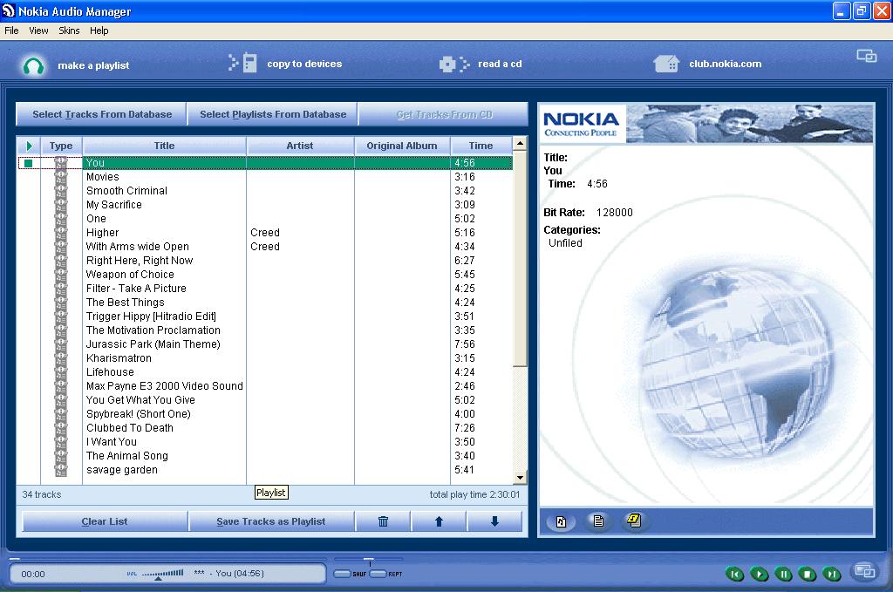Click the track list scrollbar down arrow
Screen dimensions: 893x592
tap(520, 478)
